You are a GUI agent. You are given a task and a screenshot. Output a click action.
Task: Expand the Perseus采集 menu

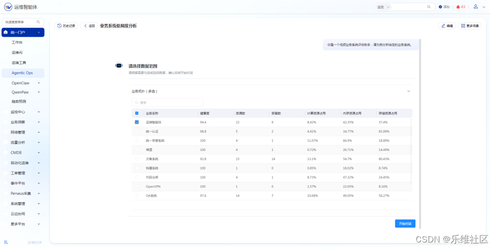(x=39, y=194)
